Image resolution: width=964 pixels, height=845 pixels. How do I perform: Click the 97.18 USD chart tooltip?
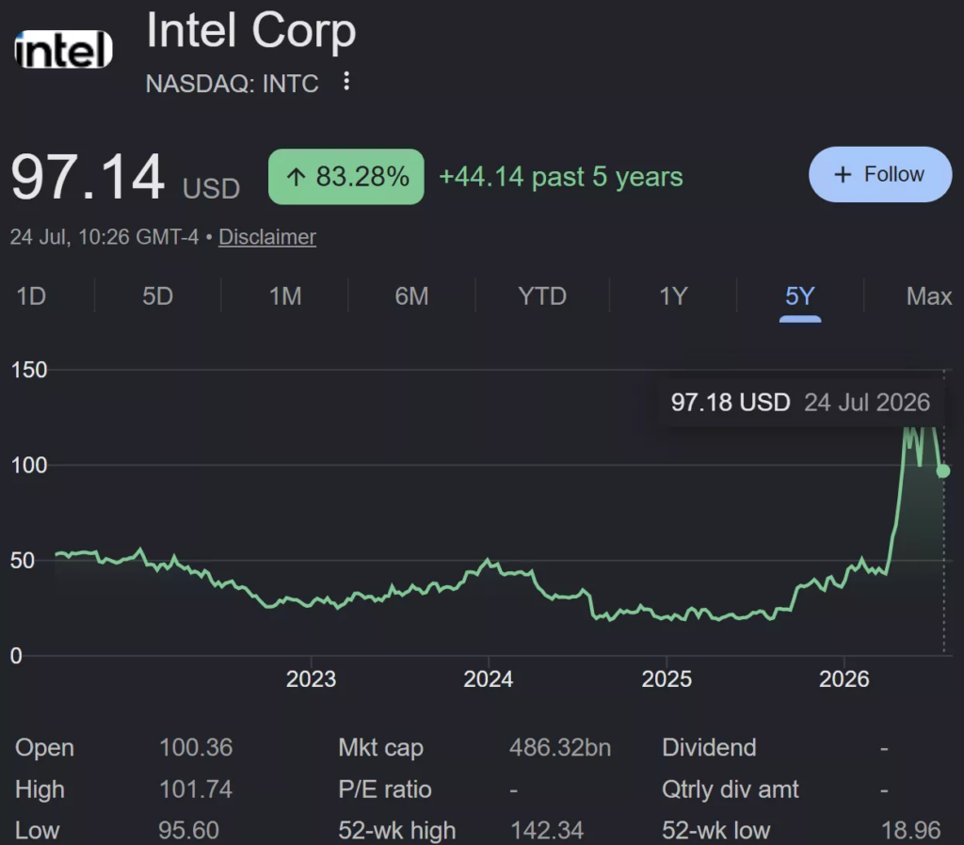pos(800,403)
